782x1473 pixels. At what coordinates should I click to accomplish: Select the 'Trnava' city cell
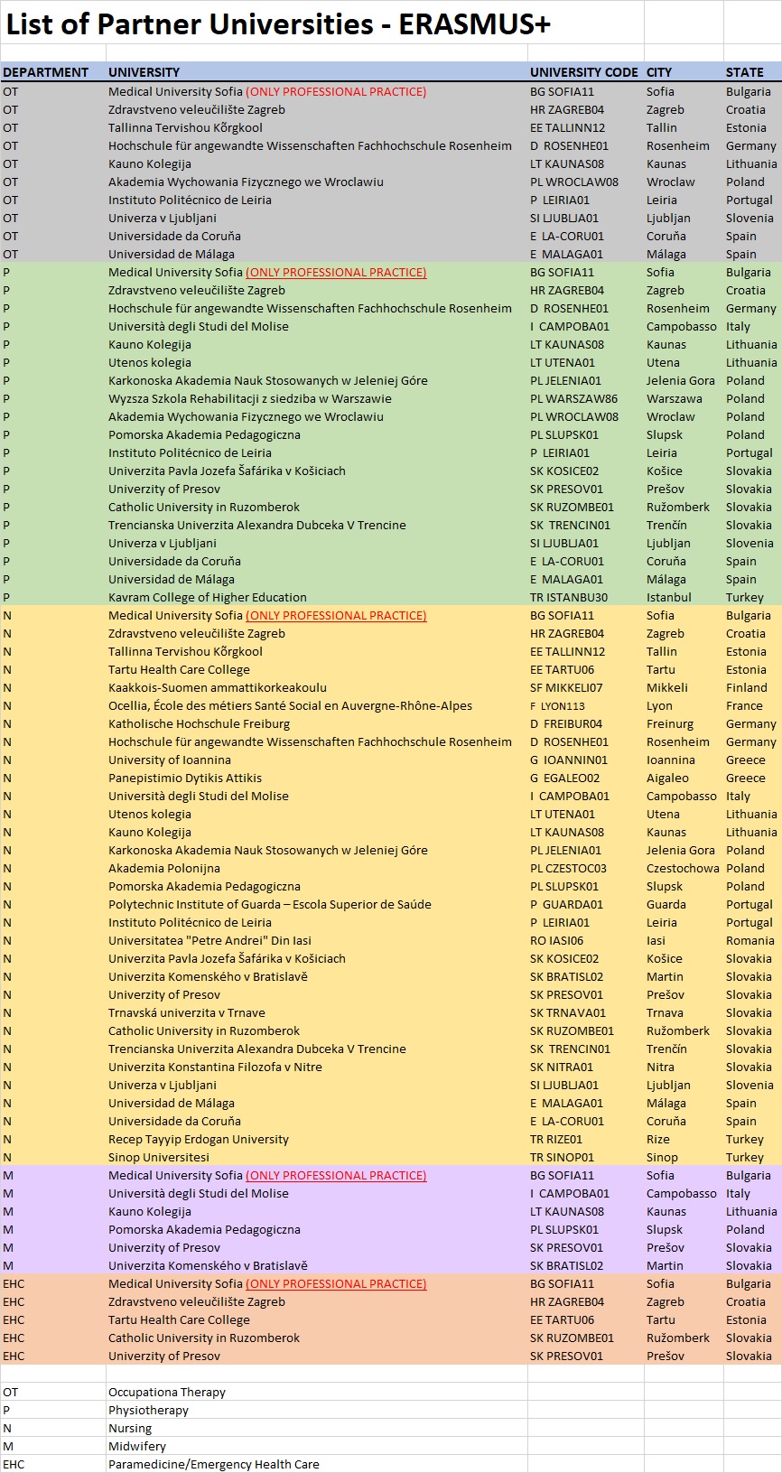665,1012
